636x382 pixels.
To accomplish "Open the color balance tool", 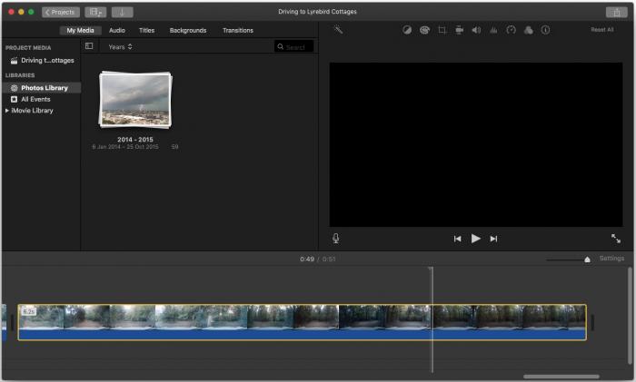I will [x=407, y=30].
